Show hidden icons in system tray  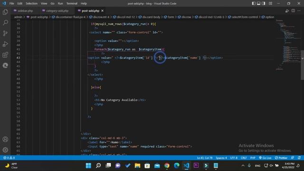pos(243,166)
